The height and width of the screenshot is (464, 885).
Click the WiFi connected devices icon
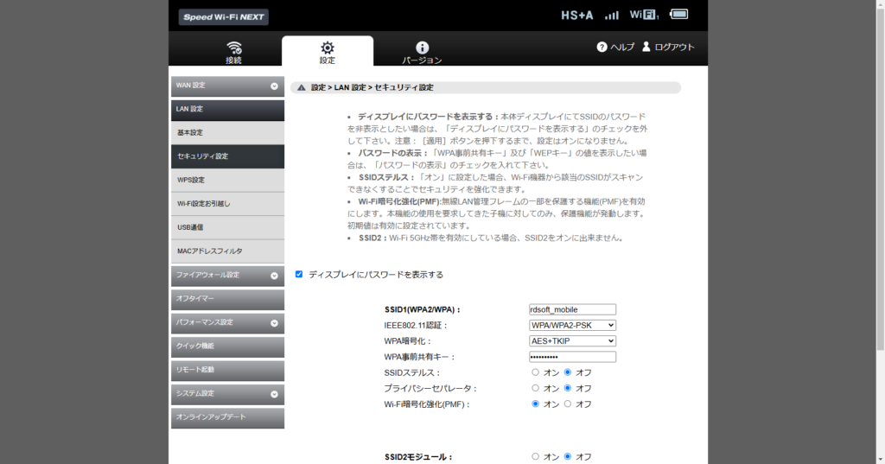(644, 15)
